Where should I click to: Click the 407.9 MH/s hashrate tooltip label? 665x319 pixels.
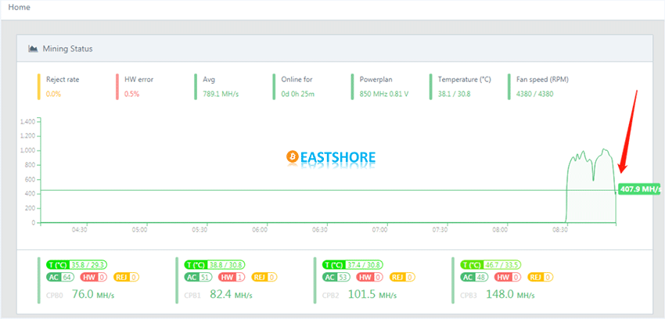[639, 189]
